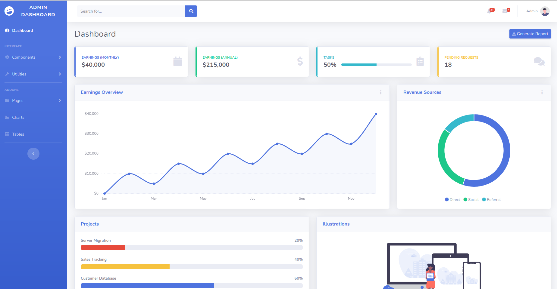Image resolution: width=557 pixels, height=289 pixels.
Task: Open Earnings Overview three-dot options menu
Action: (x=381, y=92)
